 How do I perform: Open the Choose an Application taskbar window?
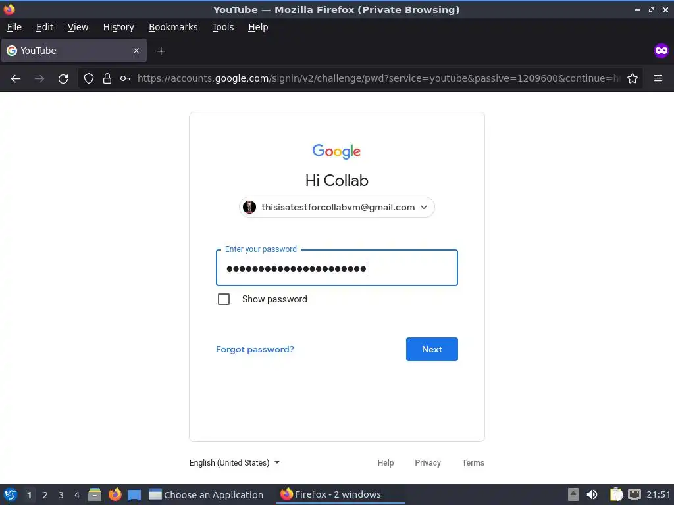click(x=206, y=494)
